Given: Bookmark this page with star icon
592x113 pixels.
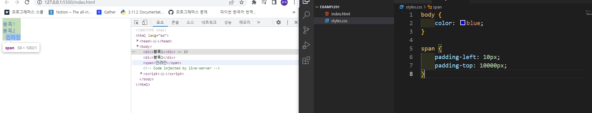Looking at the screenshot, I should pyautogui.click(x=242, y=3).
